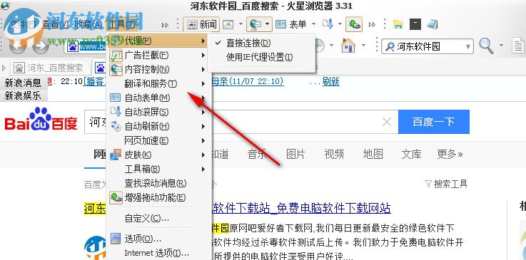Click the 表单 form toolbar button
Viewport: 526px width, 260px height.
point(291,24)
